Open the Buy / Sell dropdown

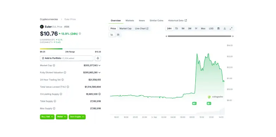coord(47,117)
